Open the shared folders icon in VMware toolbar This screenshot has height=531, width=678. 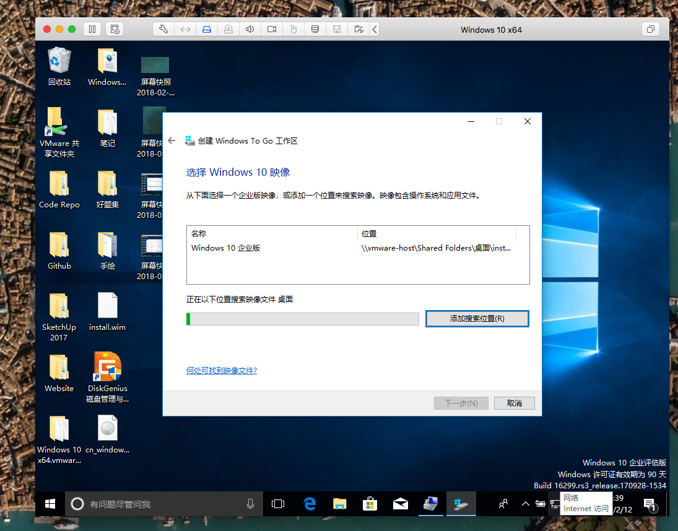(359, 28)
